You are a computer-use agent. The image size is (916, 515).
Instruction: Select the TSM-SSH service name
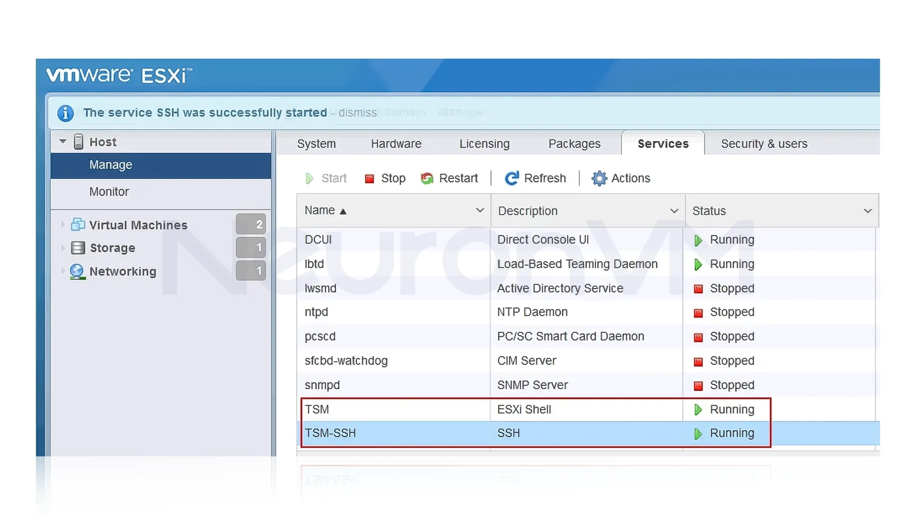pyautogui.click(x=330, y=433)
